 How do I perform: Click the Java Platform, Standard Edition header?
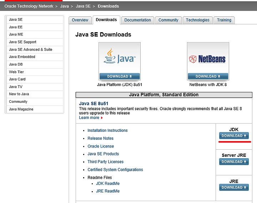[x=164, y=95]
